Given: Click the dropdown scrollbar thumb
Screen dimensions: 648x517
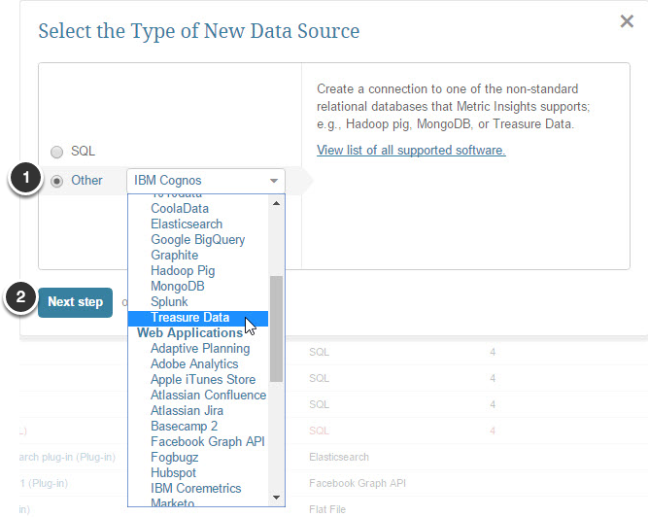Looking at the screenshot, I should point(276,328).
